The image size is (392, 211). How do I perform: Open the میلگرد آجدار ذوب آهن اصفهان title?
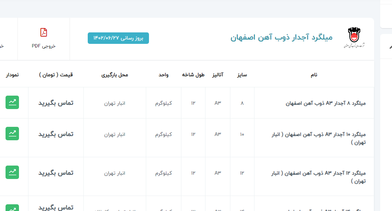(x=281, y=38)
